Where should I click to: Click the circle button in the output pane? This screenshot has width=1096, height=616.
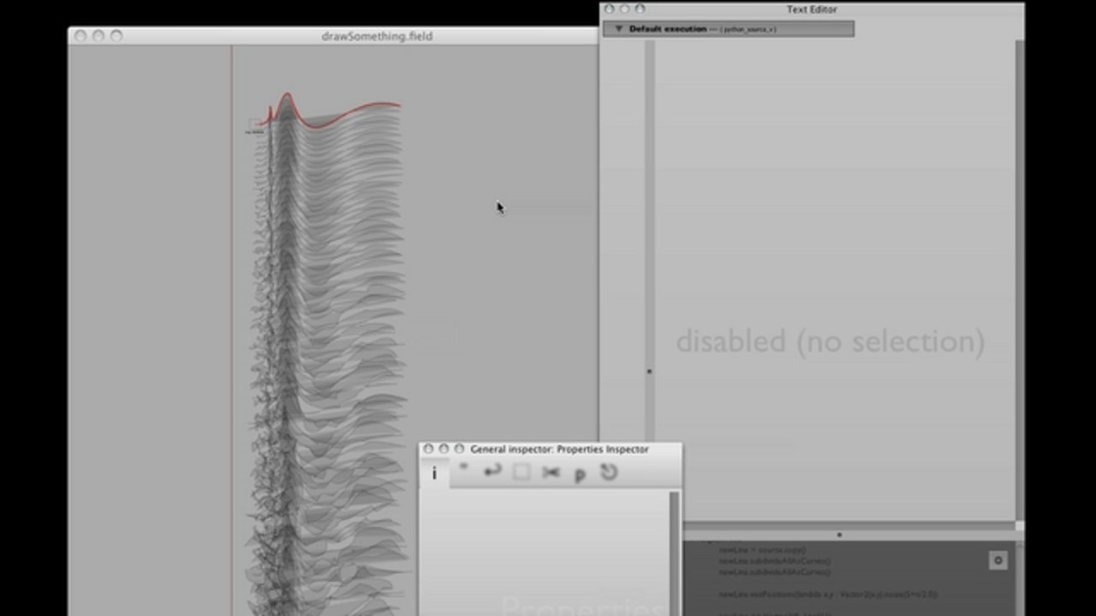998,560
